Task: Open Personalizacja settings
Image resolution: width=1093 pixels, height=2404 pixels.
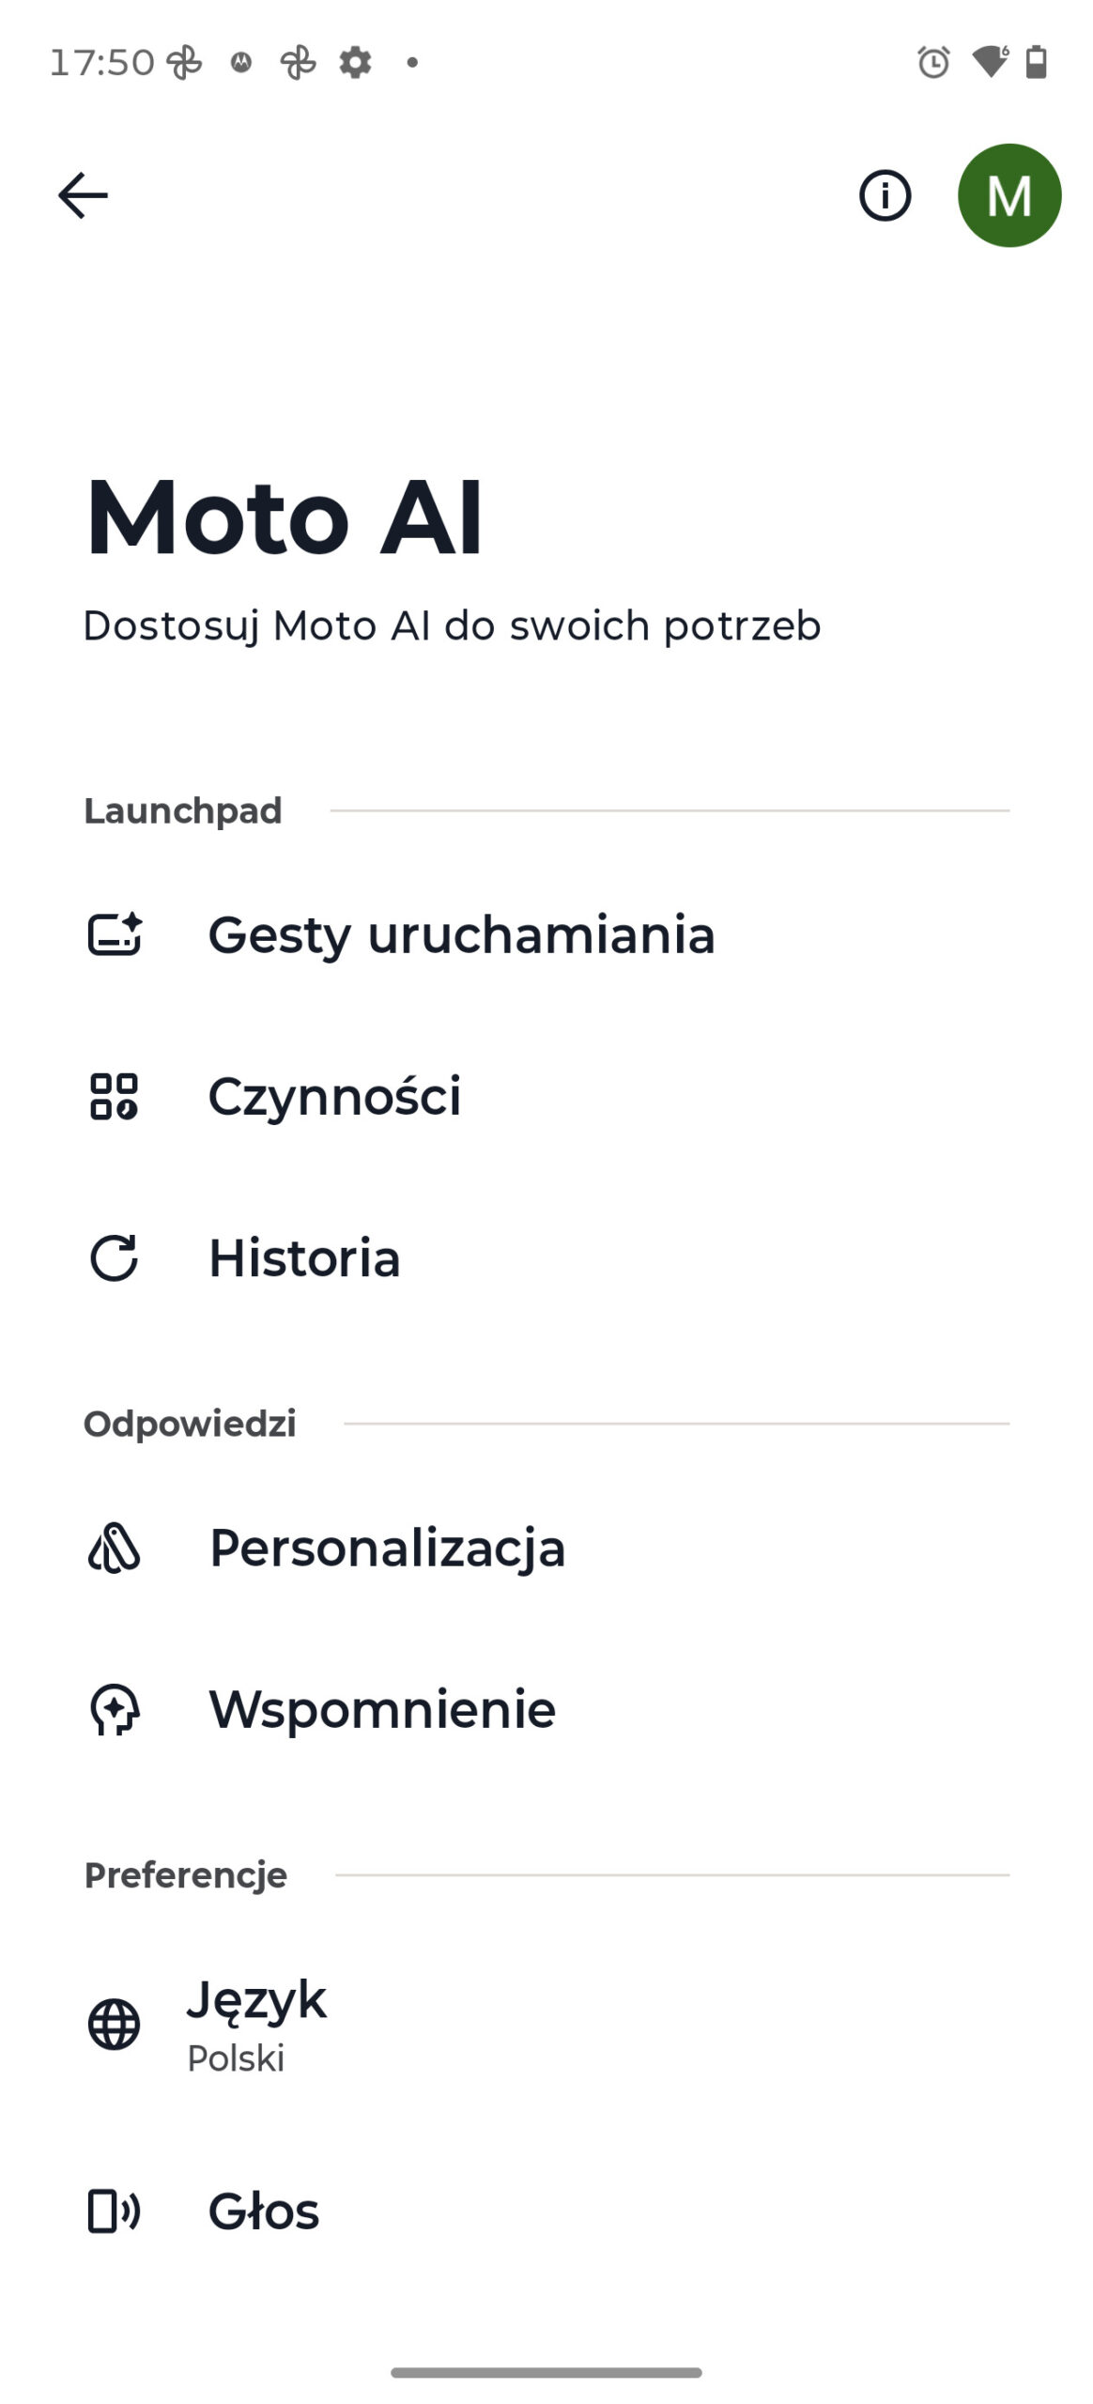Action: pyautogui.click(x=546, y=1548)
